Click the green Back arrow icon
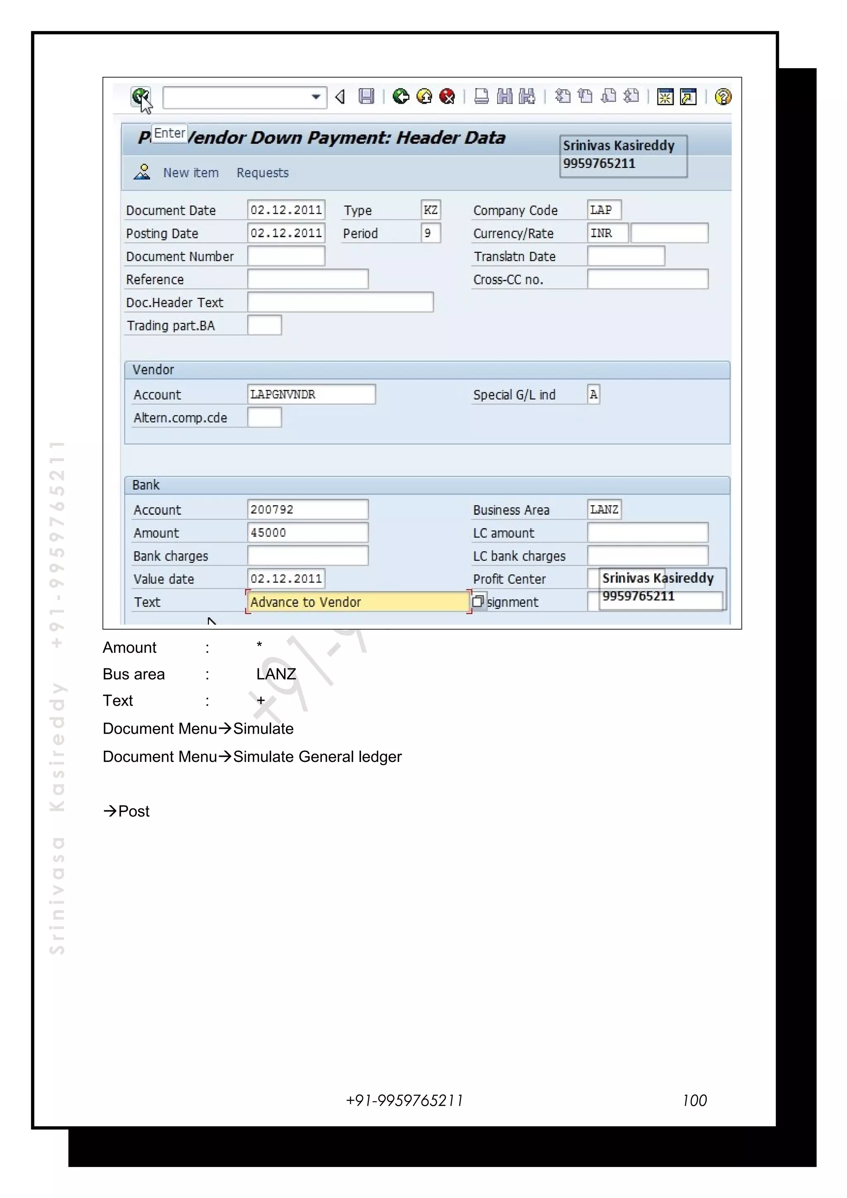The width and height of the screenshot is (847, 1198). [401, 97]
